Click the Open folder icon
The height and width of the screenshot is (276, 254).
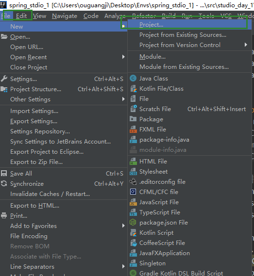4,36
